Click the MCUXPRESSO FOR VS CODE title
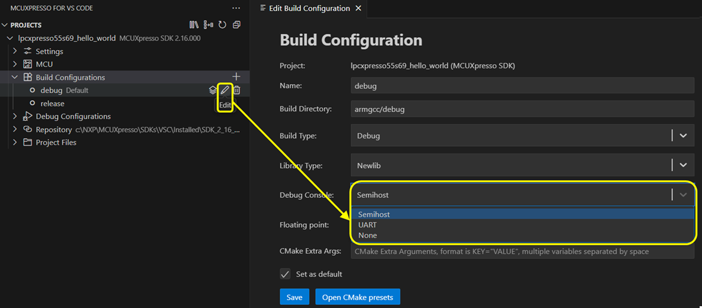The width and height of the screenshot is (702, 308). coord(52,8)
